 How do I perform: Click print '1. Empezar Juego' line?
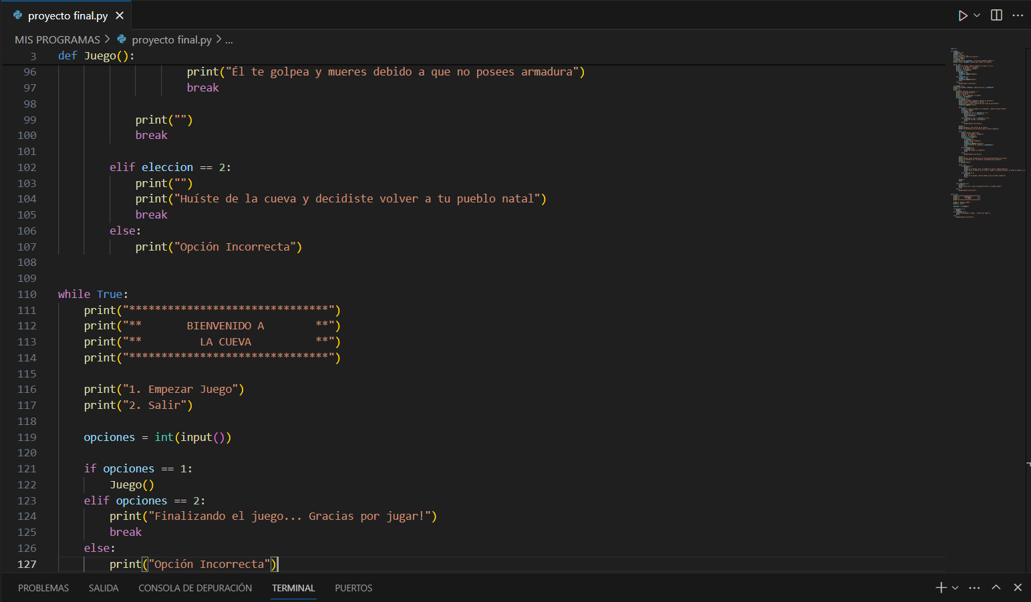[x=164, y=389]
